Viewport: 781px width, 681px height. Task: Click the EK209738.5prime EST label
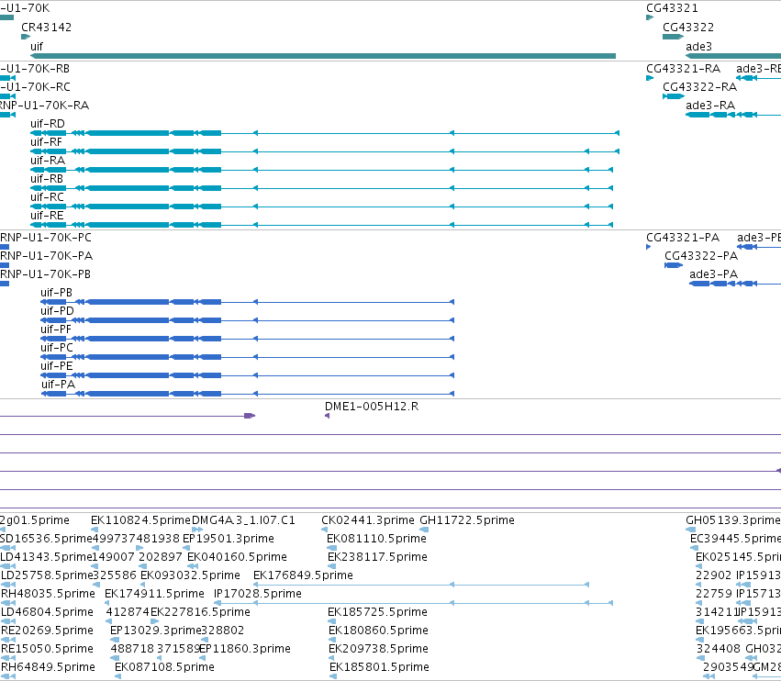pos(378,649)
